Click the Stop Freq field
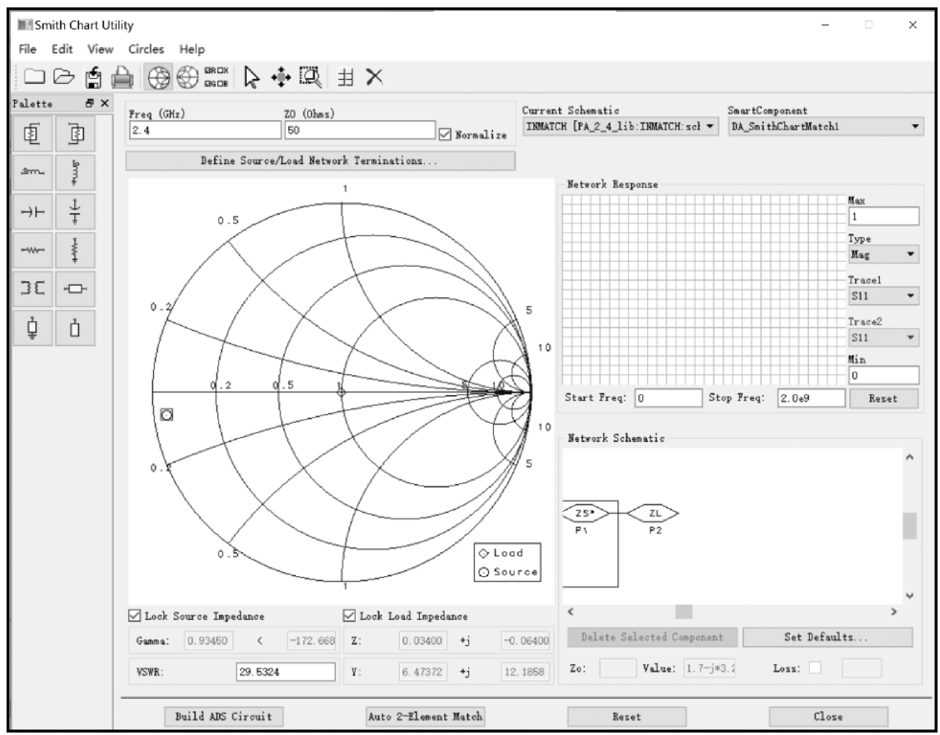This screenshot has height=735, width=940. 811,398
